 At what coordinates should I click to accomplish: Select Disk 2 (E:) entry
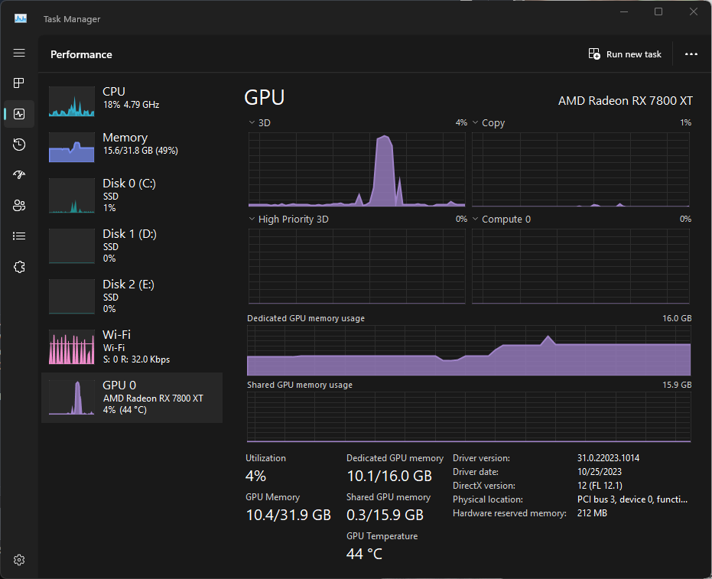point(132,297)
